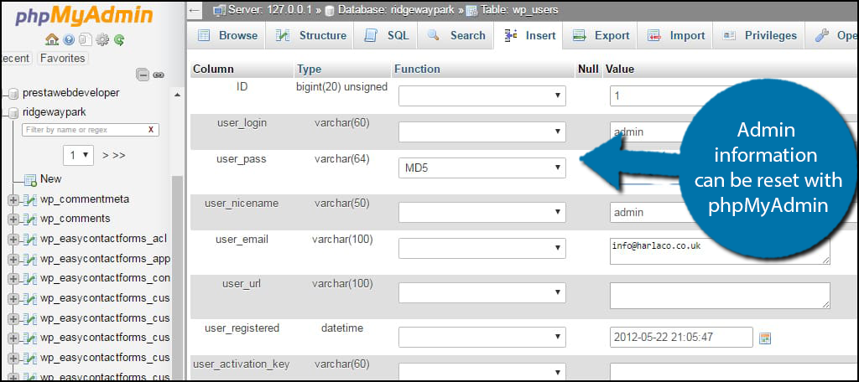Click the ridgewaypark database icon
This screenshot has width=859, height=382.
coord(13,113)
